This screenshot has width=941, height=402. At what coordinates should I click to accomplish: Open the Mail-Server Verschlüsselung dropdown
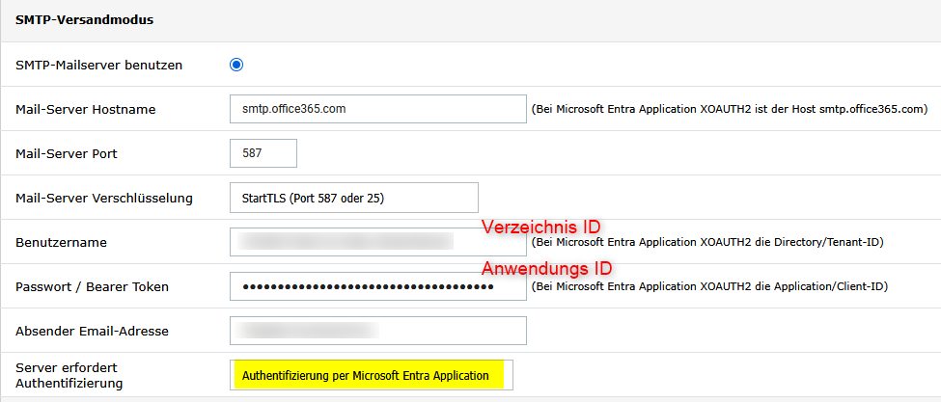(354, 198)
